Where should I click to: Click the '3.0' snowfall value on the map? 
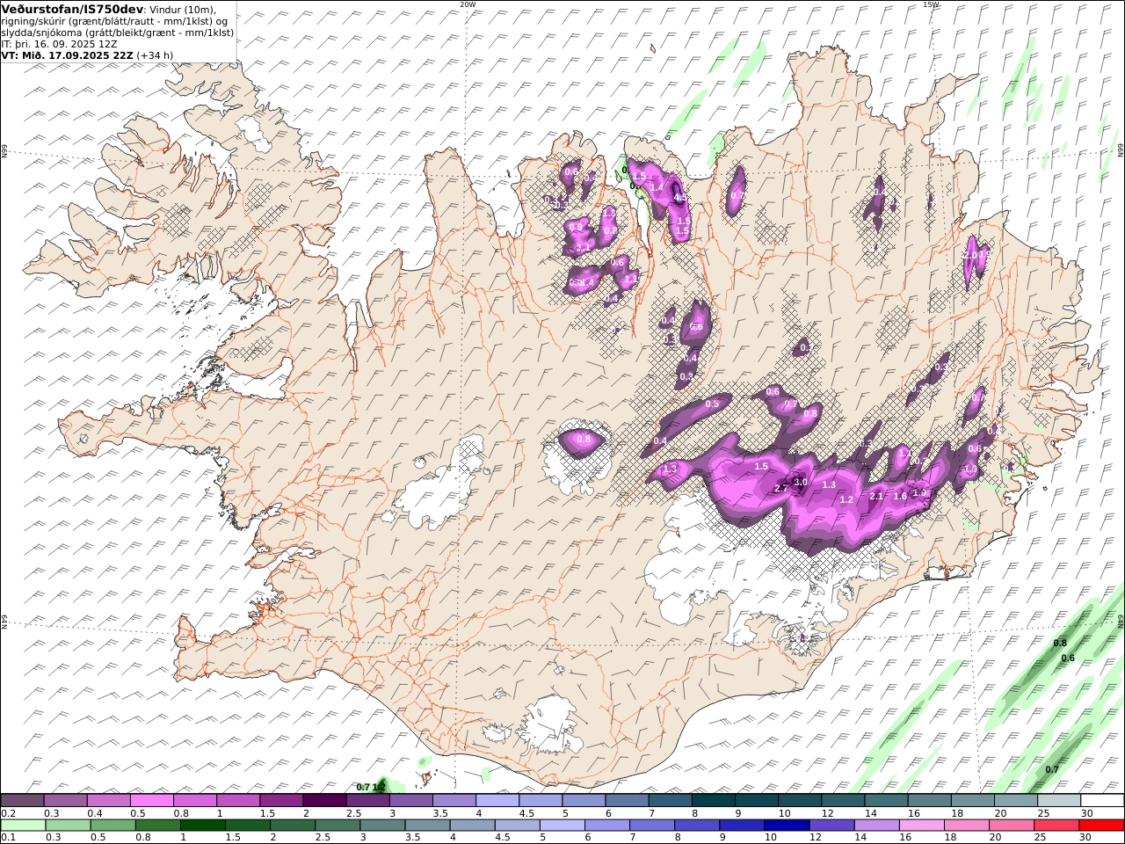click(800, 482)
